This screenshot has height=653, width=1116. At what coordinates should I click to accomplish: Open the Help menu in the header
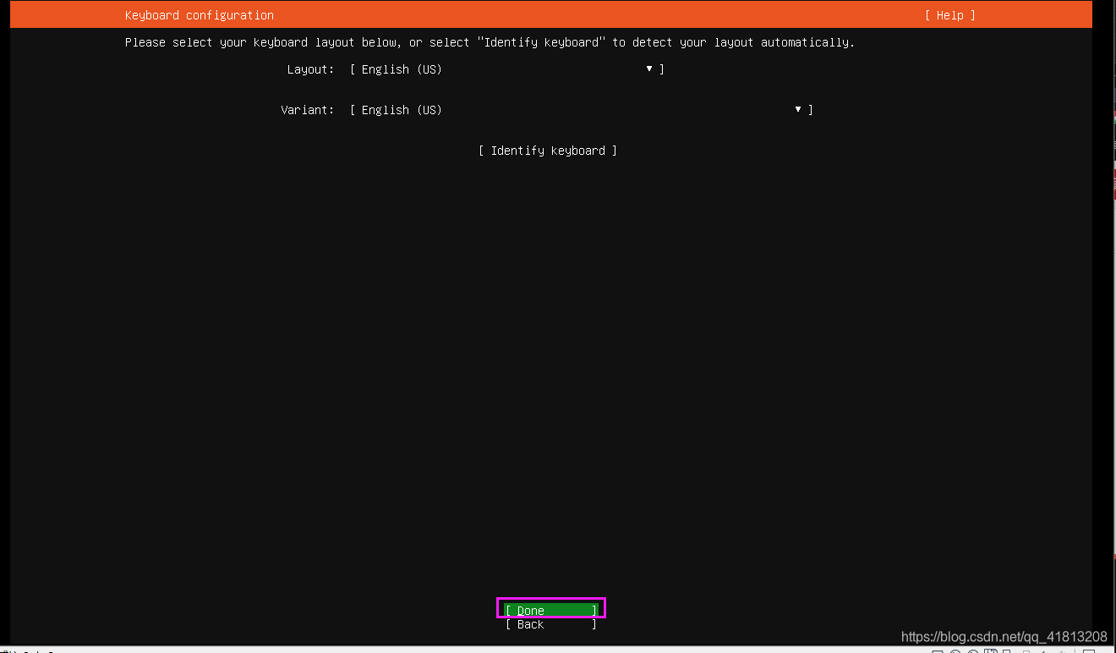click(949, 15)
